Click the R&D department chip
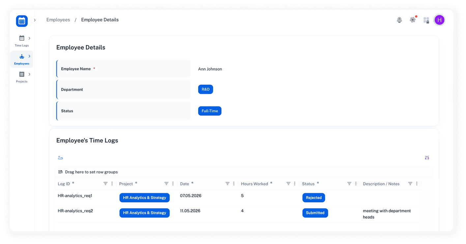Image resolution: width=466 pixels, height=244 pixels. pos(205,89)
